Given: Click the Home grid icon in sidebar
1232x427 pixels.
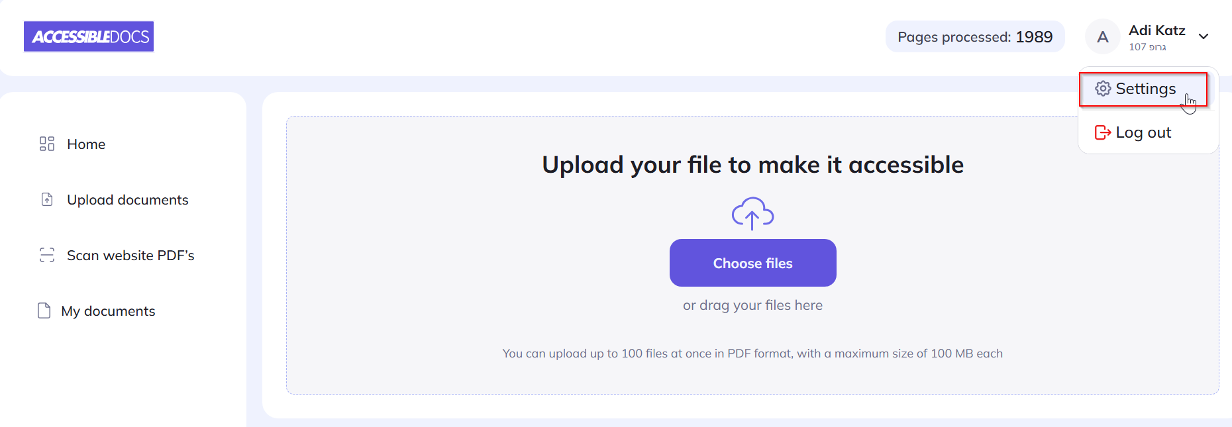Looking at the screenshot, I should pyautogui.click(x=47, y=144).
